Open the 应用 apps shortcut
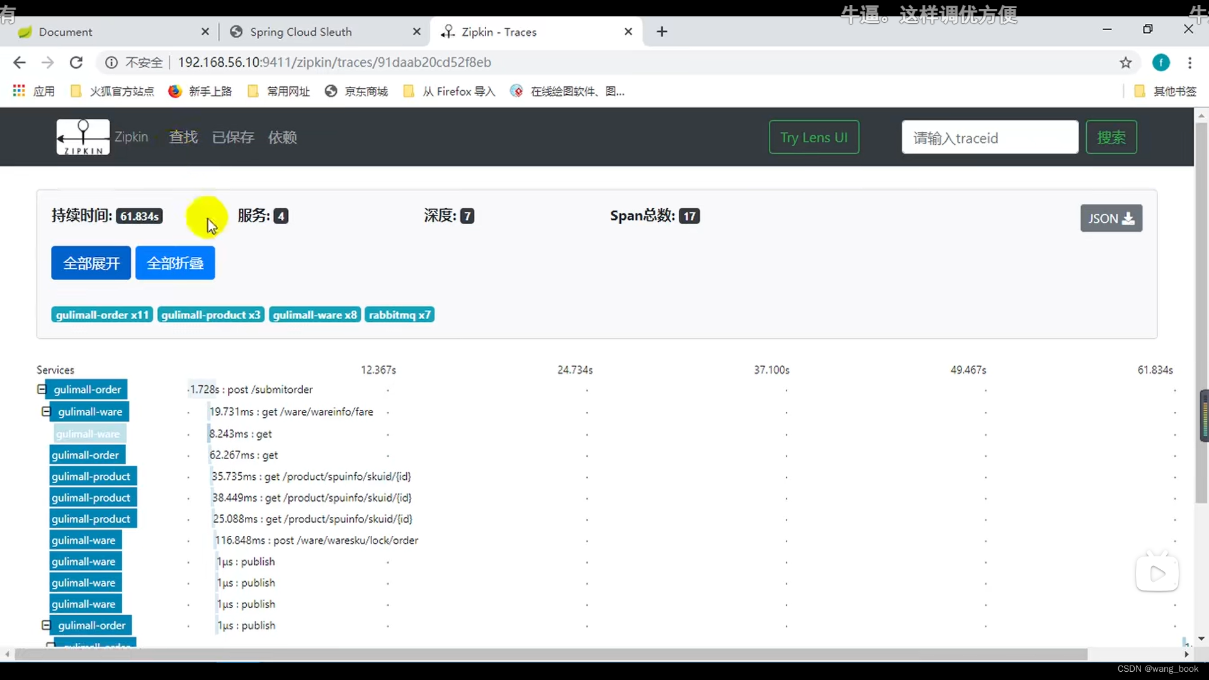 click(x=34, y=91)
